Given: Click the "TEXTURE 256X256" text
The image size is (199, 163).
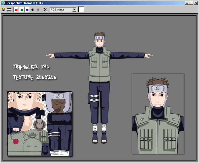Looking at the screenshot, I should [x=35, y=77].
